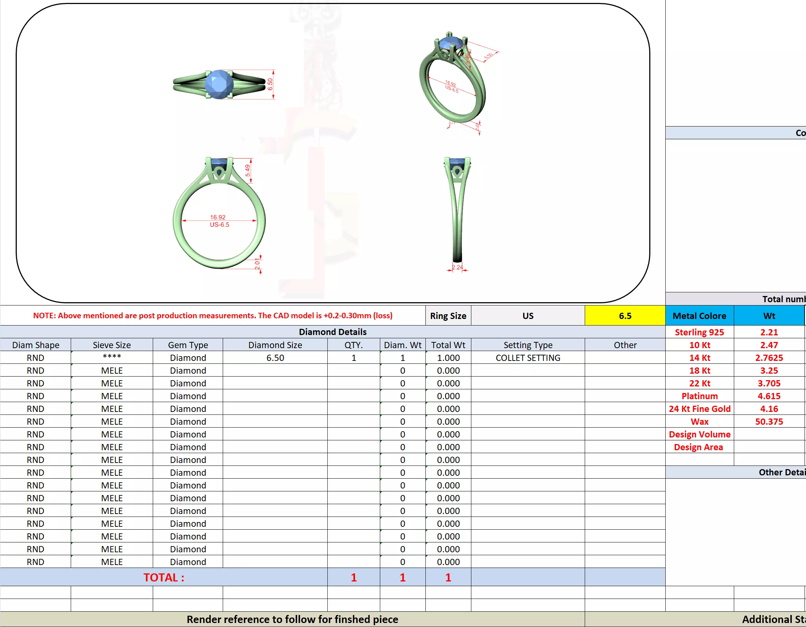The image size is (806, 627).
Task: Select the TOTAL row label
Action: coord(163,577)
